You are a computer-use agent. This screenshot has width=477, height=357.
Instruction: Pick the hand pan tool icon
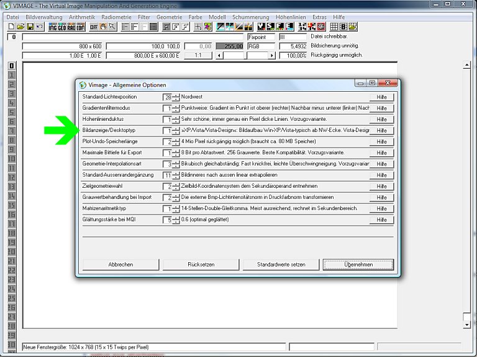(x=103, y=27)
